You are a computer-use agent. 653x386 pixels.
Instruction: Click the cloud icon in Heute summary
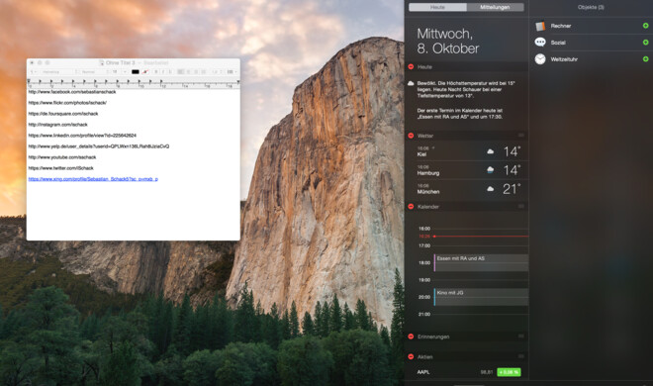411,83
